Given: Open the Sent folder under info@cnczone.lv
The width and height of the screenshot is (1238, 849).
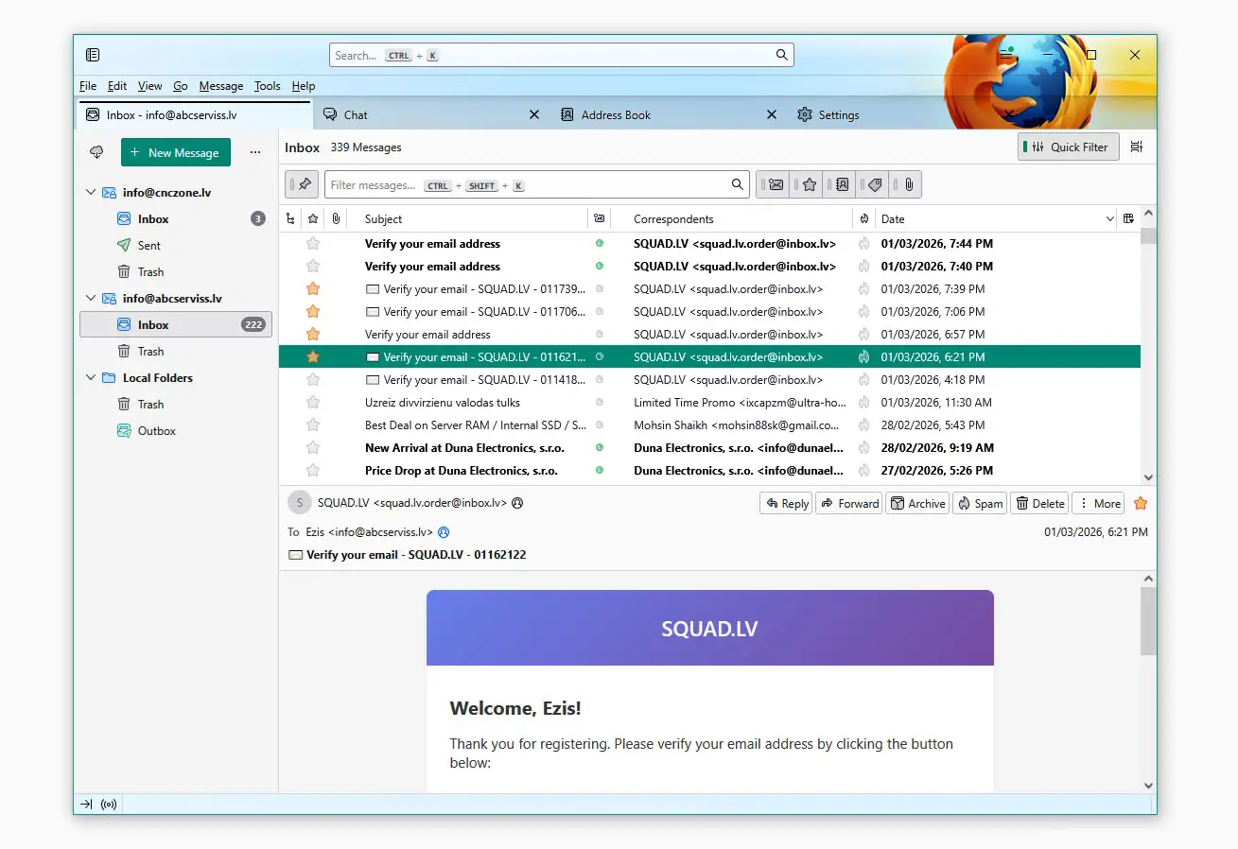Looking at the screenshot, I should (149, 245).
